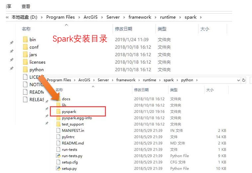Image resolution: width=252 pixels, height=173 pixels.
Task: Select the pyspark folder icon
Action: click(59, 111)
